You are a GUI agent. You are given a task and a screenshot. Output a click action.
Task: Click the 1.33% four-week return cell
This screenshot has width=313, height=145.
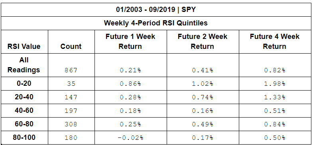pyautogui.click(x=274, y=97)
